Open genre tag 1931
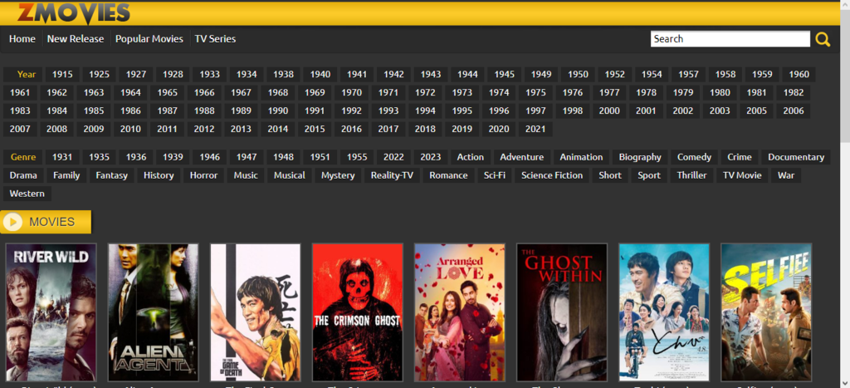Image resolution: width=850 pixels, height=388 pixels. [62, 157]
